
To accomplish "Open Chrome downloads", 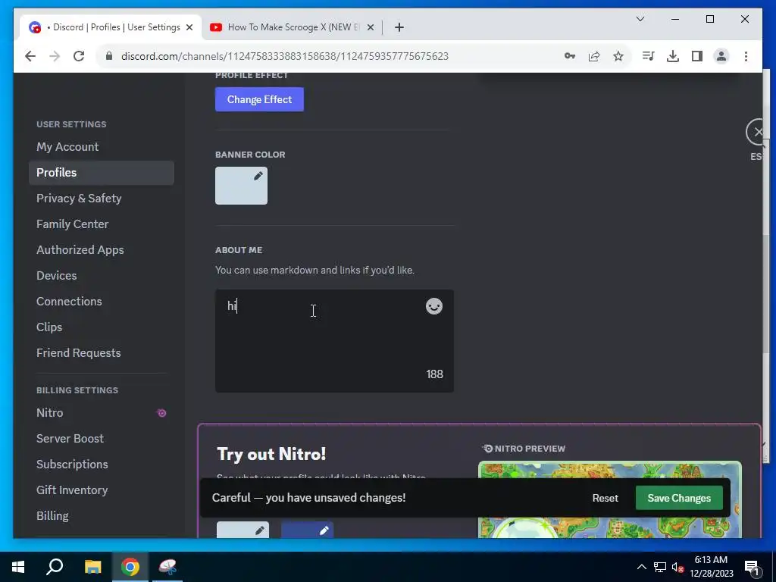I will [x=673, y=56].
